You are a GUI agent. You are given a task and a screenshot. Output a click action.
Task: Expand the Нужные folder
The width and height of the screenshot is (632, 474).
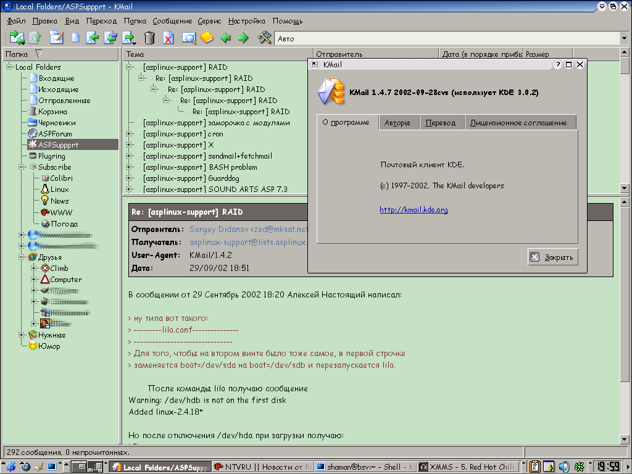[22, 335]
